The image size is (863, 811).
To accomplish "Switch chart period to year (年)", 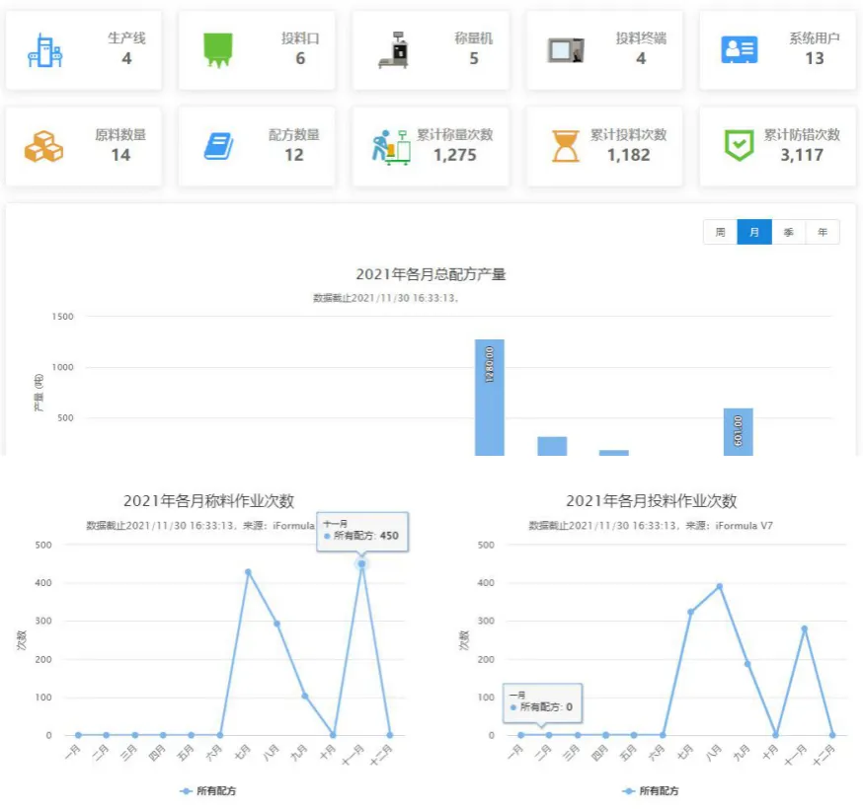I will 823,232.
